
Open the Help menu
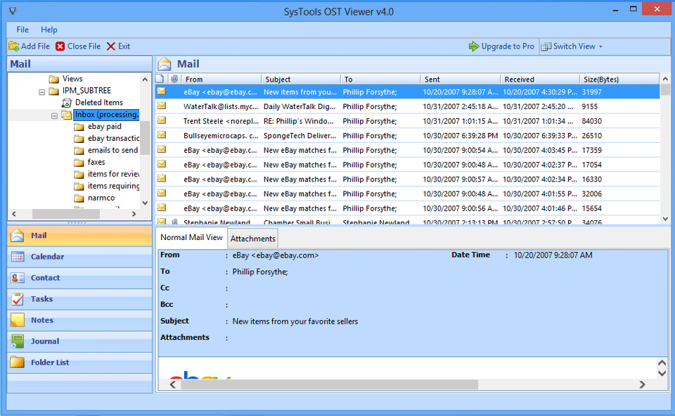tap(49, 30)
